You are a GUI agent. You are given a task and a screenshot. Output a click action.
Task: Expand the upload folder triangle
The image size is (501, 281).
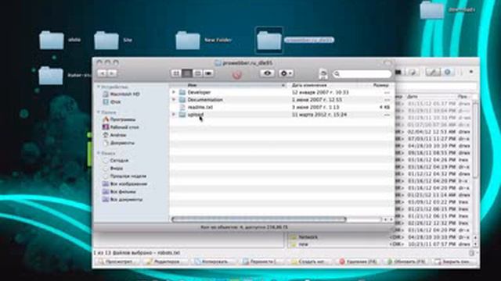[x=174, y=115]
